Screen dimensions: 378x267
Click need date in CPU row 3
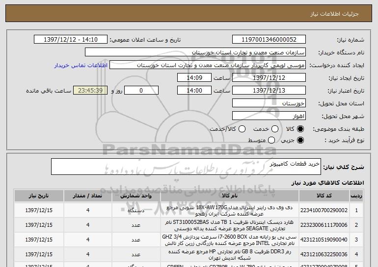click(39, 240)
